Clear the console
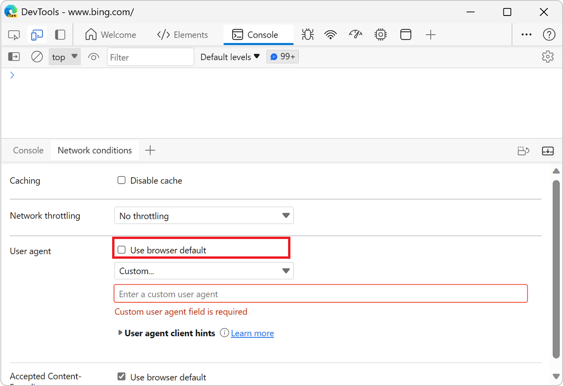 pos(37,57)
